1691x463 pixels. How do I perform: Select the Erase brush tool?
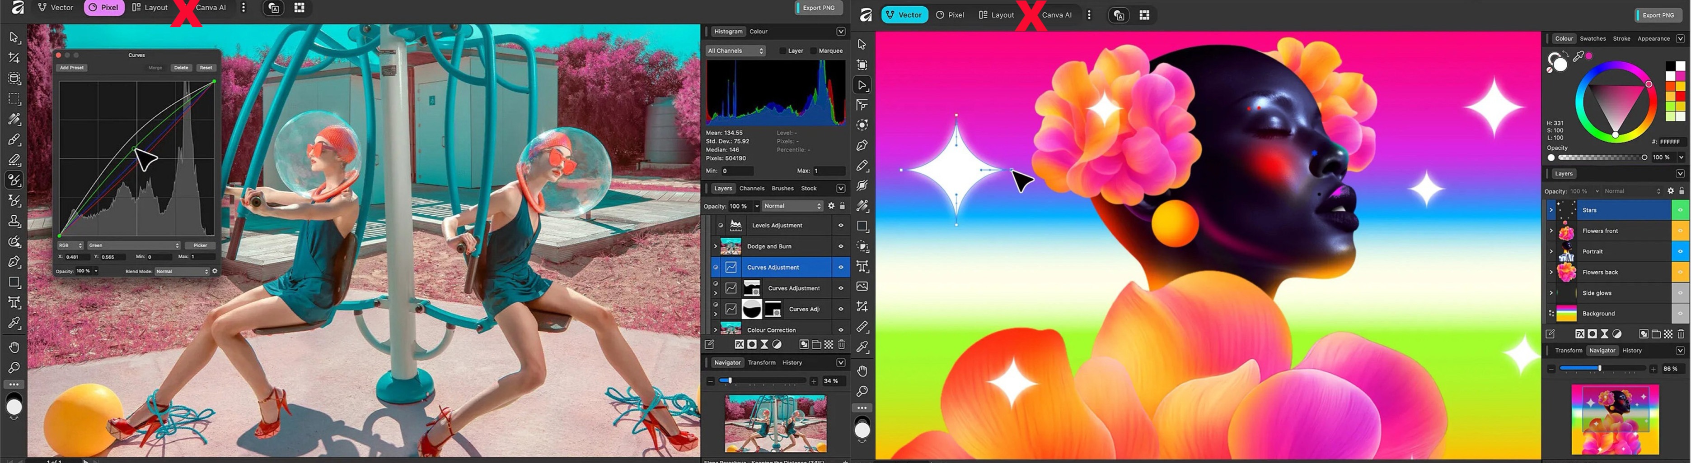pyautogui.click(x=14, y=159)
